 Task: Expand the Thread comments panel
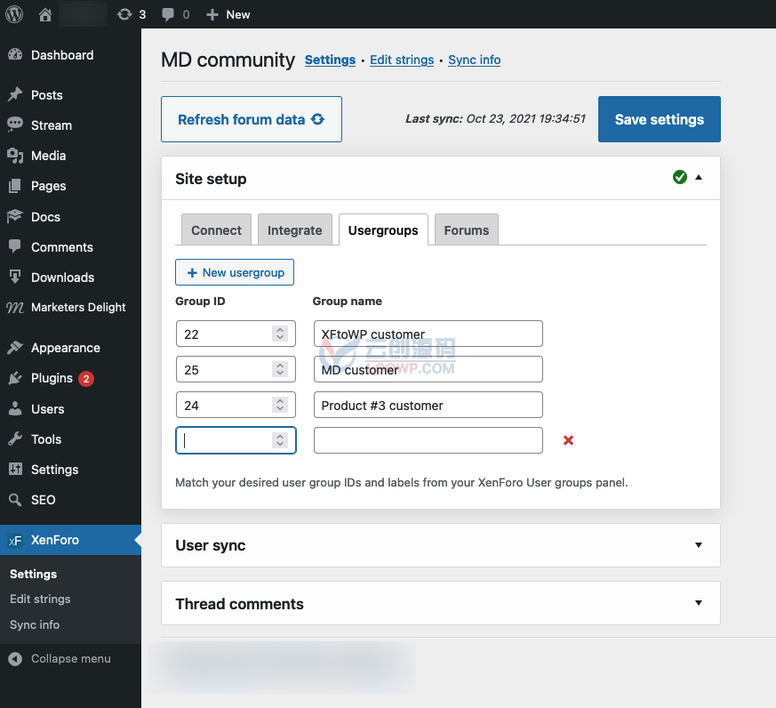[441, 604]
